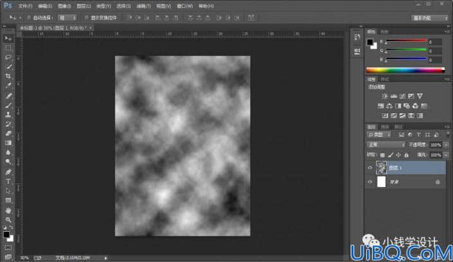Image resolution: width=453 pixels, height=262 pixels.
Task: Swap foreground and background colors
Action: (x=12, y=227)
